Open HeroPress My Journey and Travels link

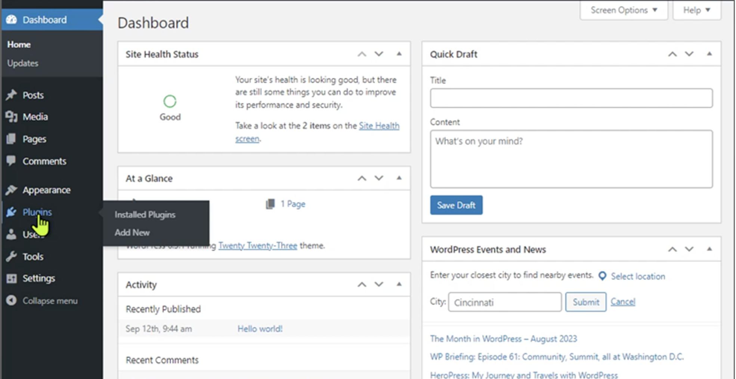[524, 375]
